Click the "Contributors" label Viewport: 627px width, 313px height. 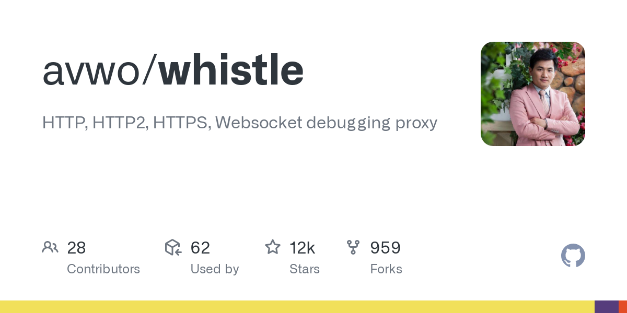[103, 269]
